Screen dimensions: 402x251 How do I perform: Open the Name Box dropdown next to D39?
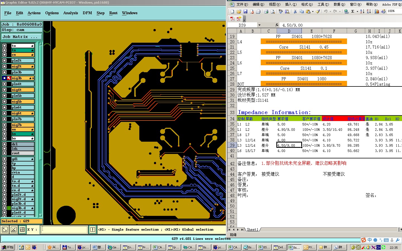tap(259, 25)
